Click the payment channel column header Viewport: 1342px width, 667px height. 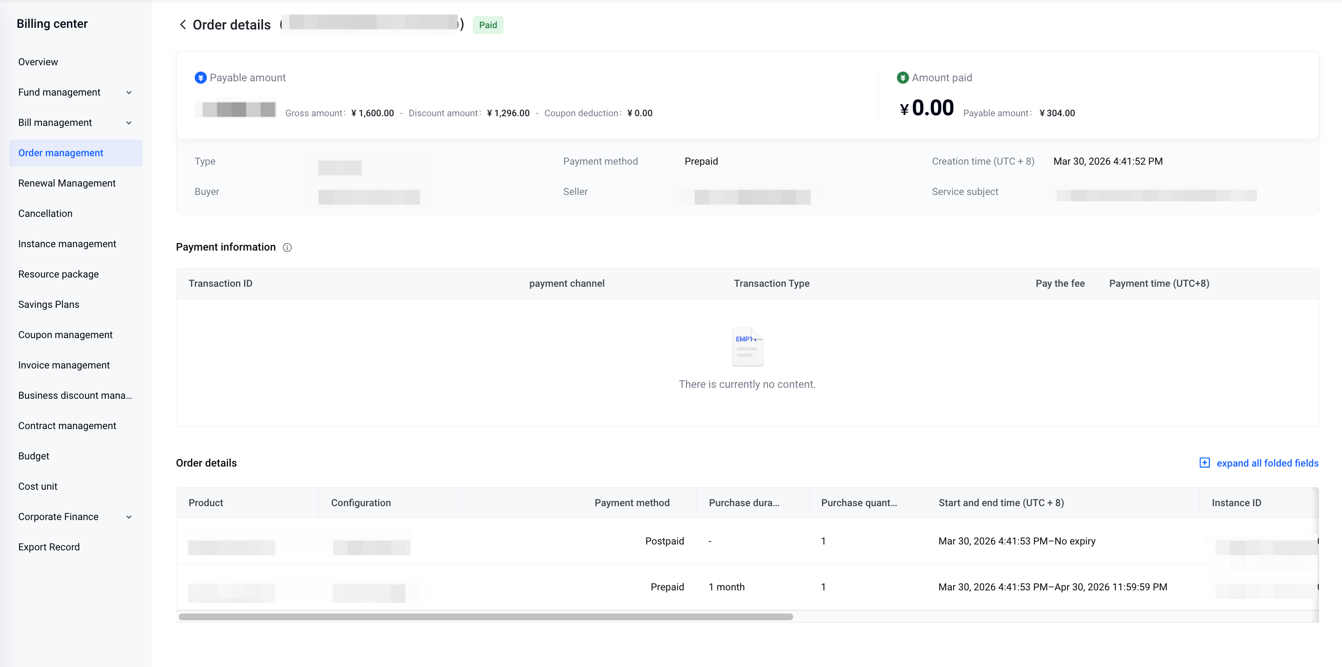pos(567,283)
